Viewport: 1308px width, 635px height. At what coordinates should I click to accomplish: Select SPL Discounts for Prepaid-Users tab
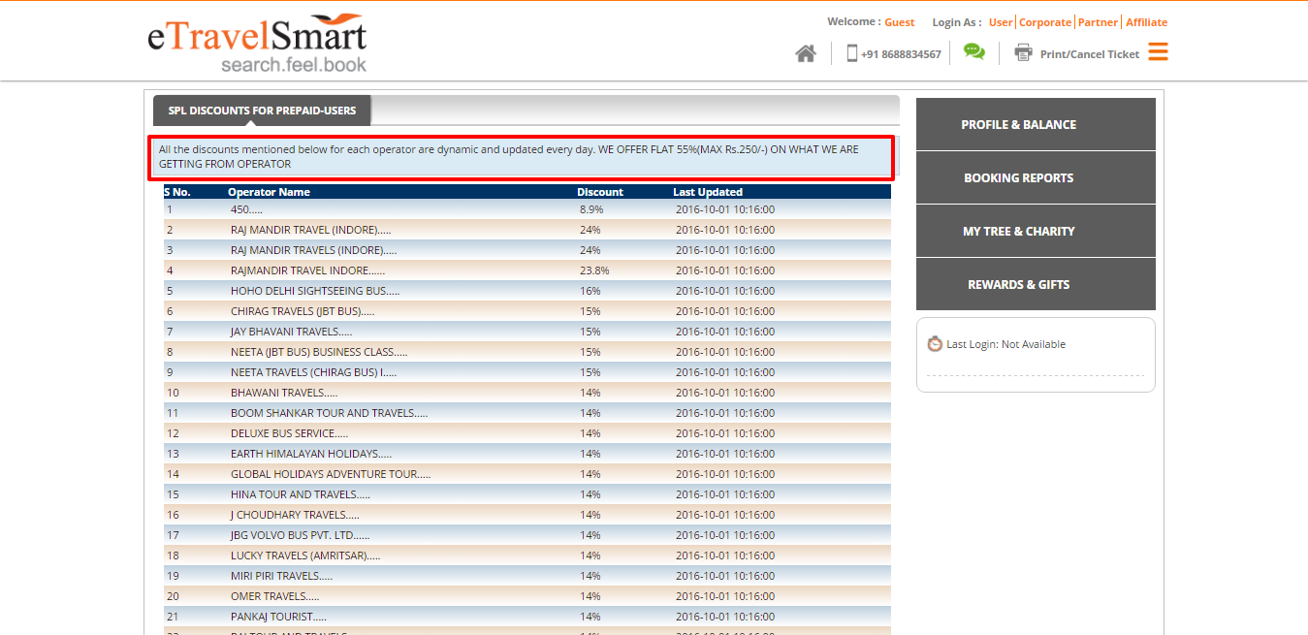(x=262, y=111)
